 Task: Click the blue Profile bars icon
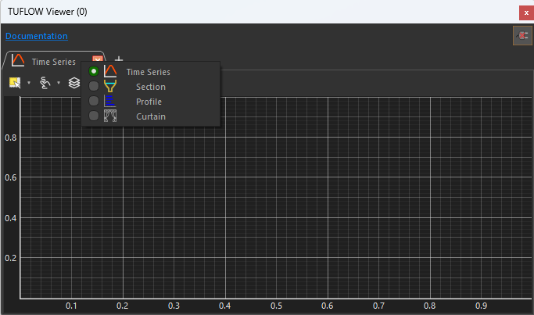110,102
